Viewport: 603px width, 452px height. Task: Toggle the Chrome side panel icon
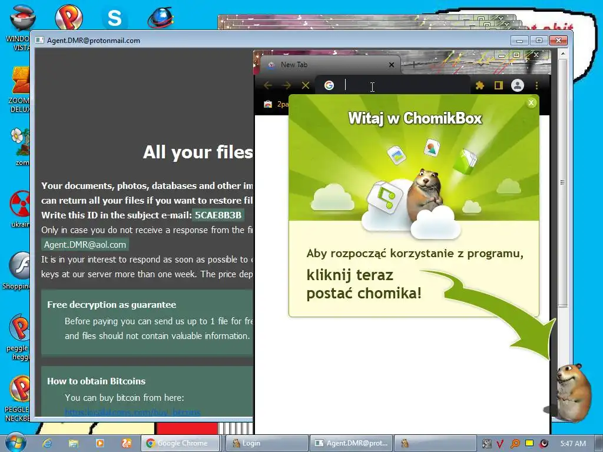pyautogui.click(x=498, y=85)
